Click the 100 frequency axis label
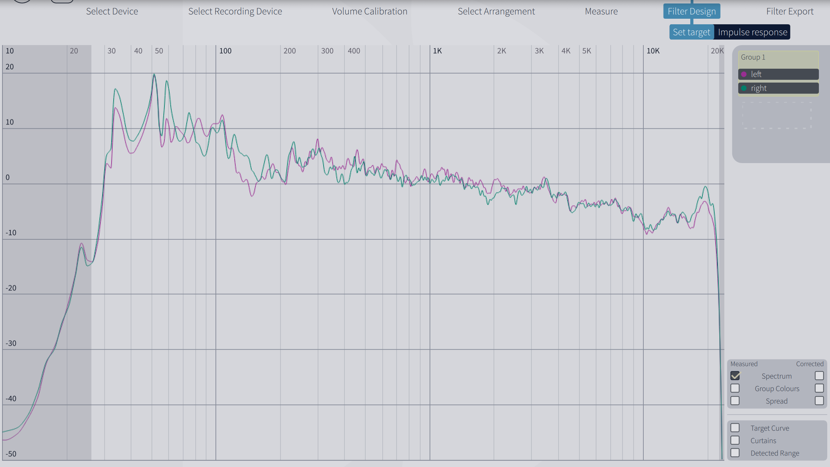This screenshot has width=830, height=467. (x=225, y=51)
